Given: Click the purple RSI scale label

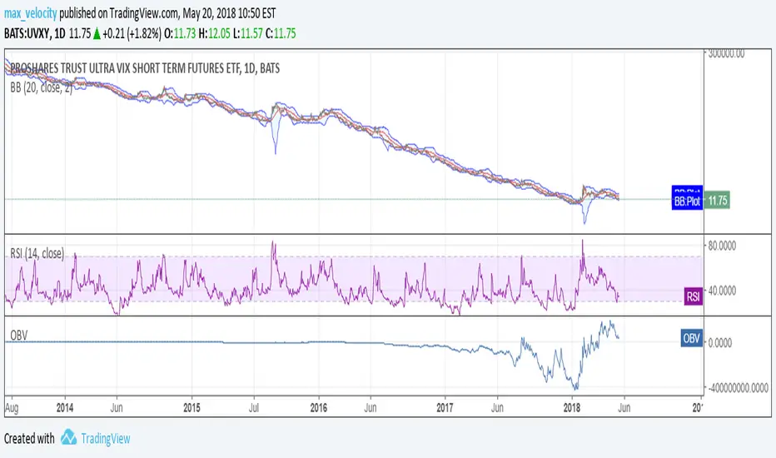Looking at the screenshot, I should coord(693,296).
